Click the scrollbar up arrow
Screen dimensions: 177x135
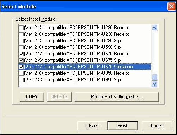pyautogui.click(x=154, y=28)
